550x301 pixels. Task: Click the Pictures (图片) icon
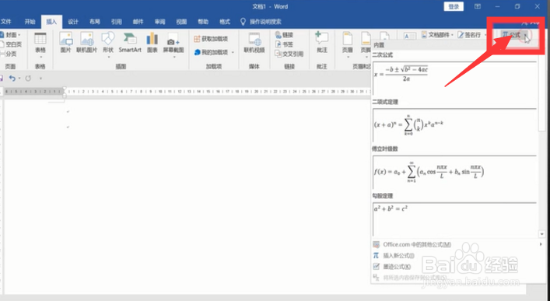[65, 43]
